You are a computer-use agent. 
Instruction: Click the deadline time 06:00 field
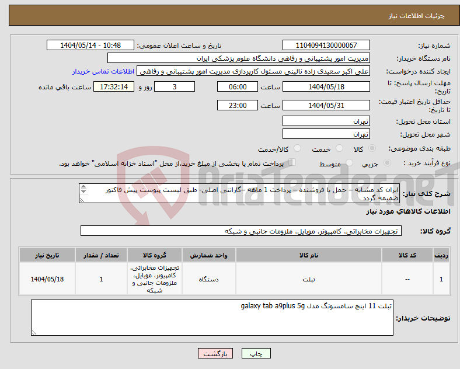click(x=238, y=86)
